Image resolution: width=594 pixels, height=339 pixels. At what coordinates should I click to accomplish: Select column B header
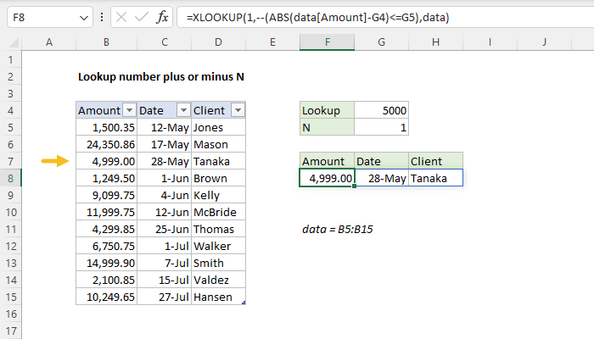coord(105,42)
